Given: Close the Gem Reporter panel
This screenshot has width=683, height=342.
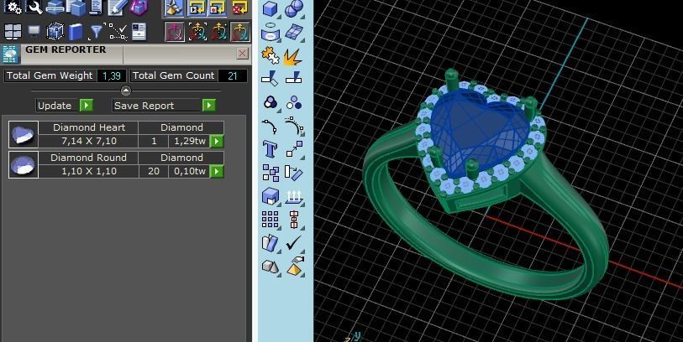Looking at the screenshot, I should [243, 54].
